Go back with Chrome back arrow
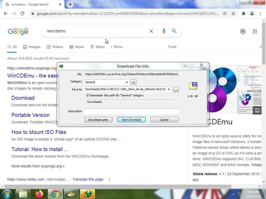The height and width of the screenshot is (199, 266). click(x=6, y=13)
